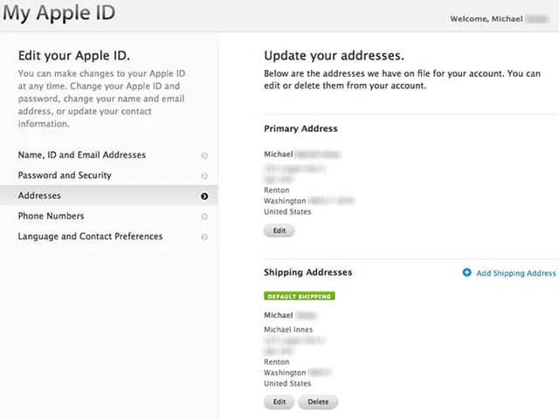Click the Add Shipping Address link
The height and width of the screenshot is (419, 559).
tap(515, 273)
